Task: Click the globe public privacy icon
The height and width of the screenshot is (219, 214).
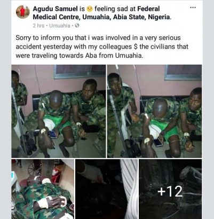Action: tap(77, 26)
